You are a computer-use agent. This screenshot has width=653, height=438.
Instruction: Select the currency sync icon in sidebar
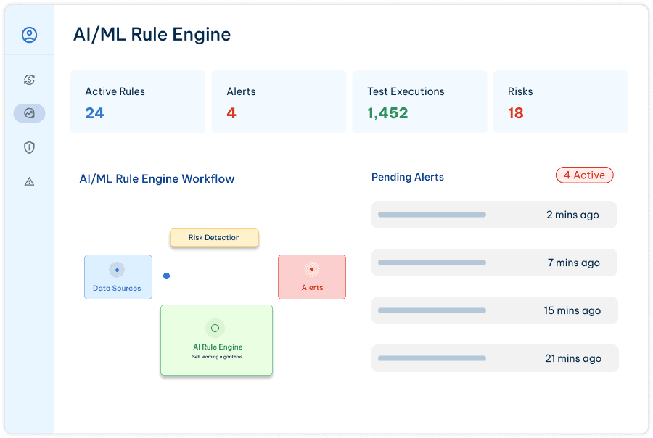[29, 80]
